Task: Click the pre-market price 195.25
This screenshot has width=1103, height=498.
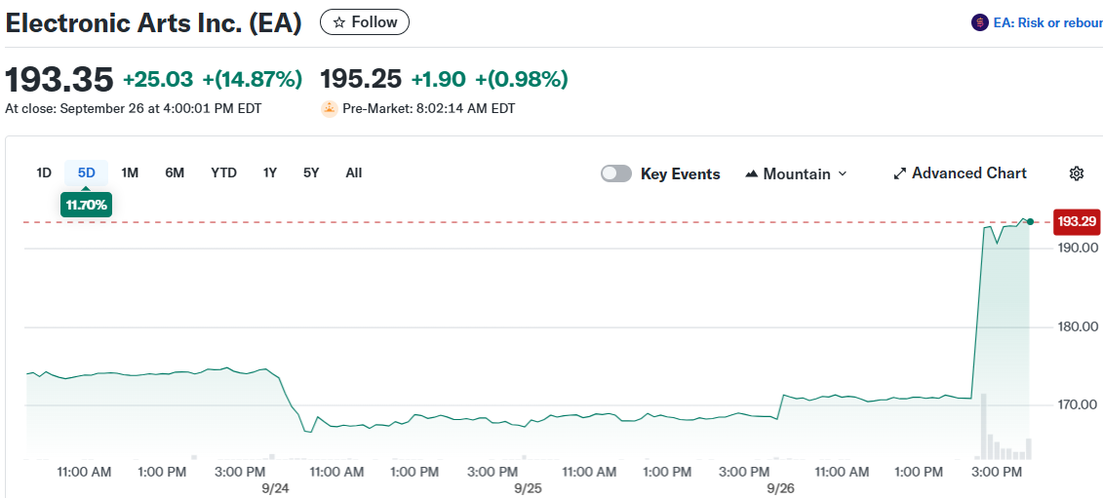Action: (x=361, y=80)
